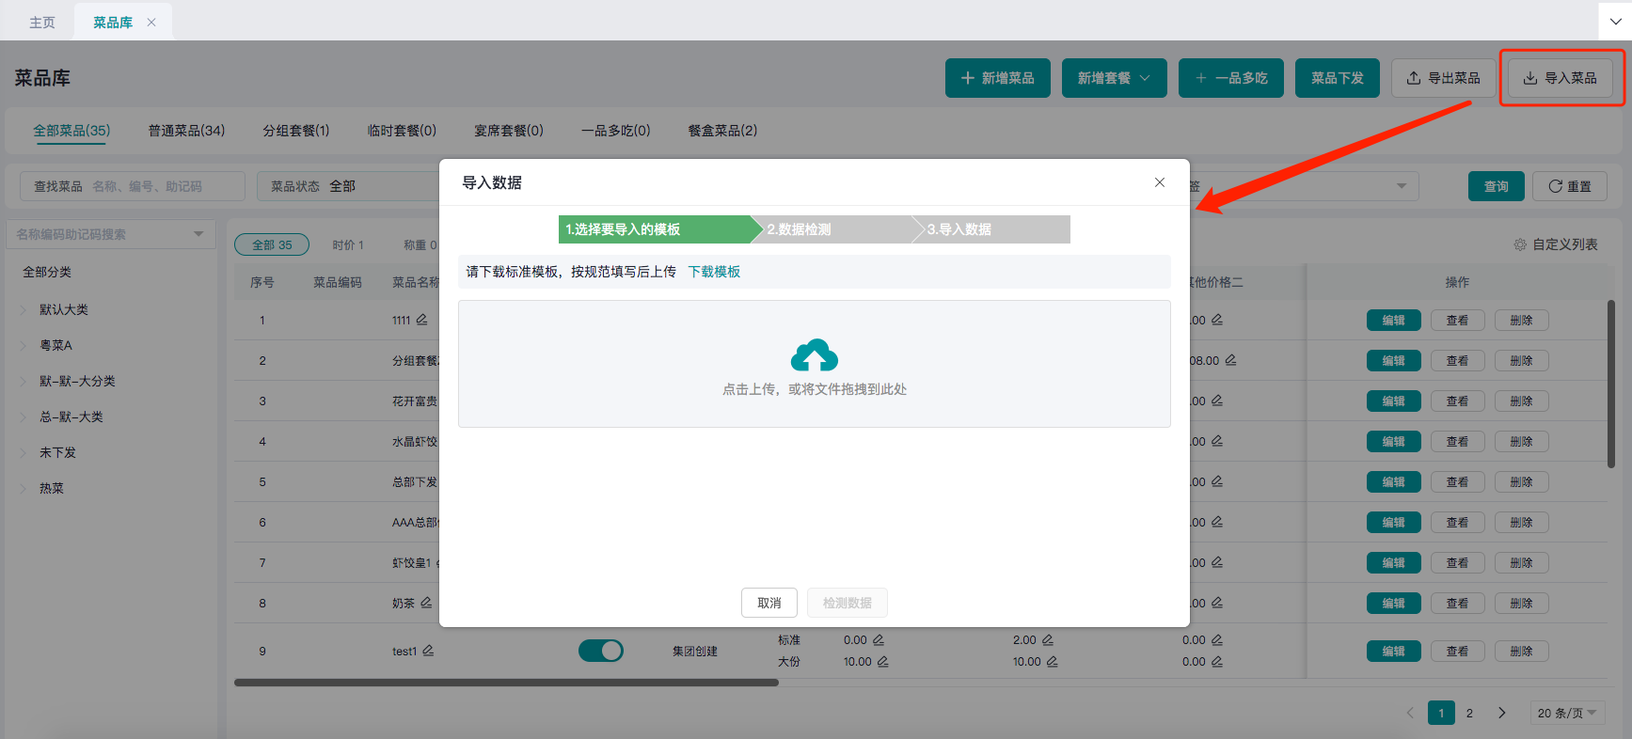Edit price pencil for row 2 08.00
Viewport: 1632px width, 739px height.
click(1231, 360)
